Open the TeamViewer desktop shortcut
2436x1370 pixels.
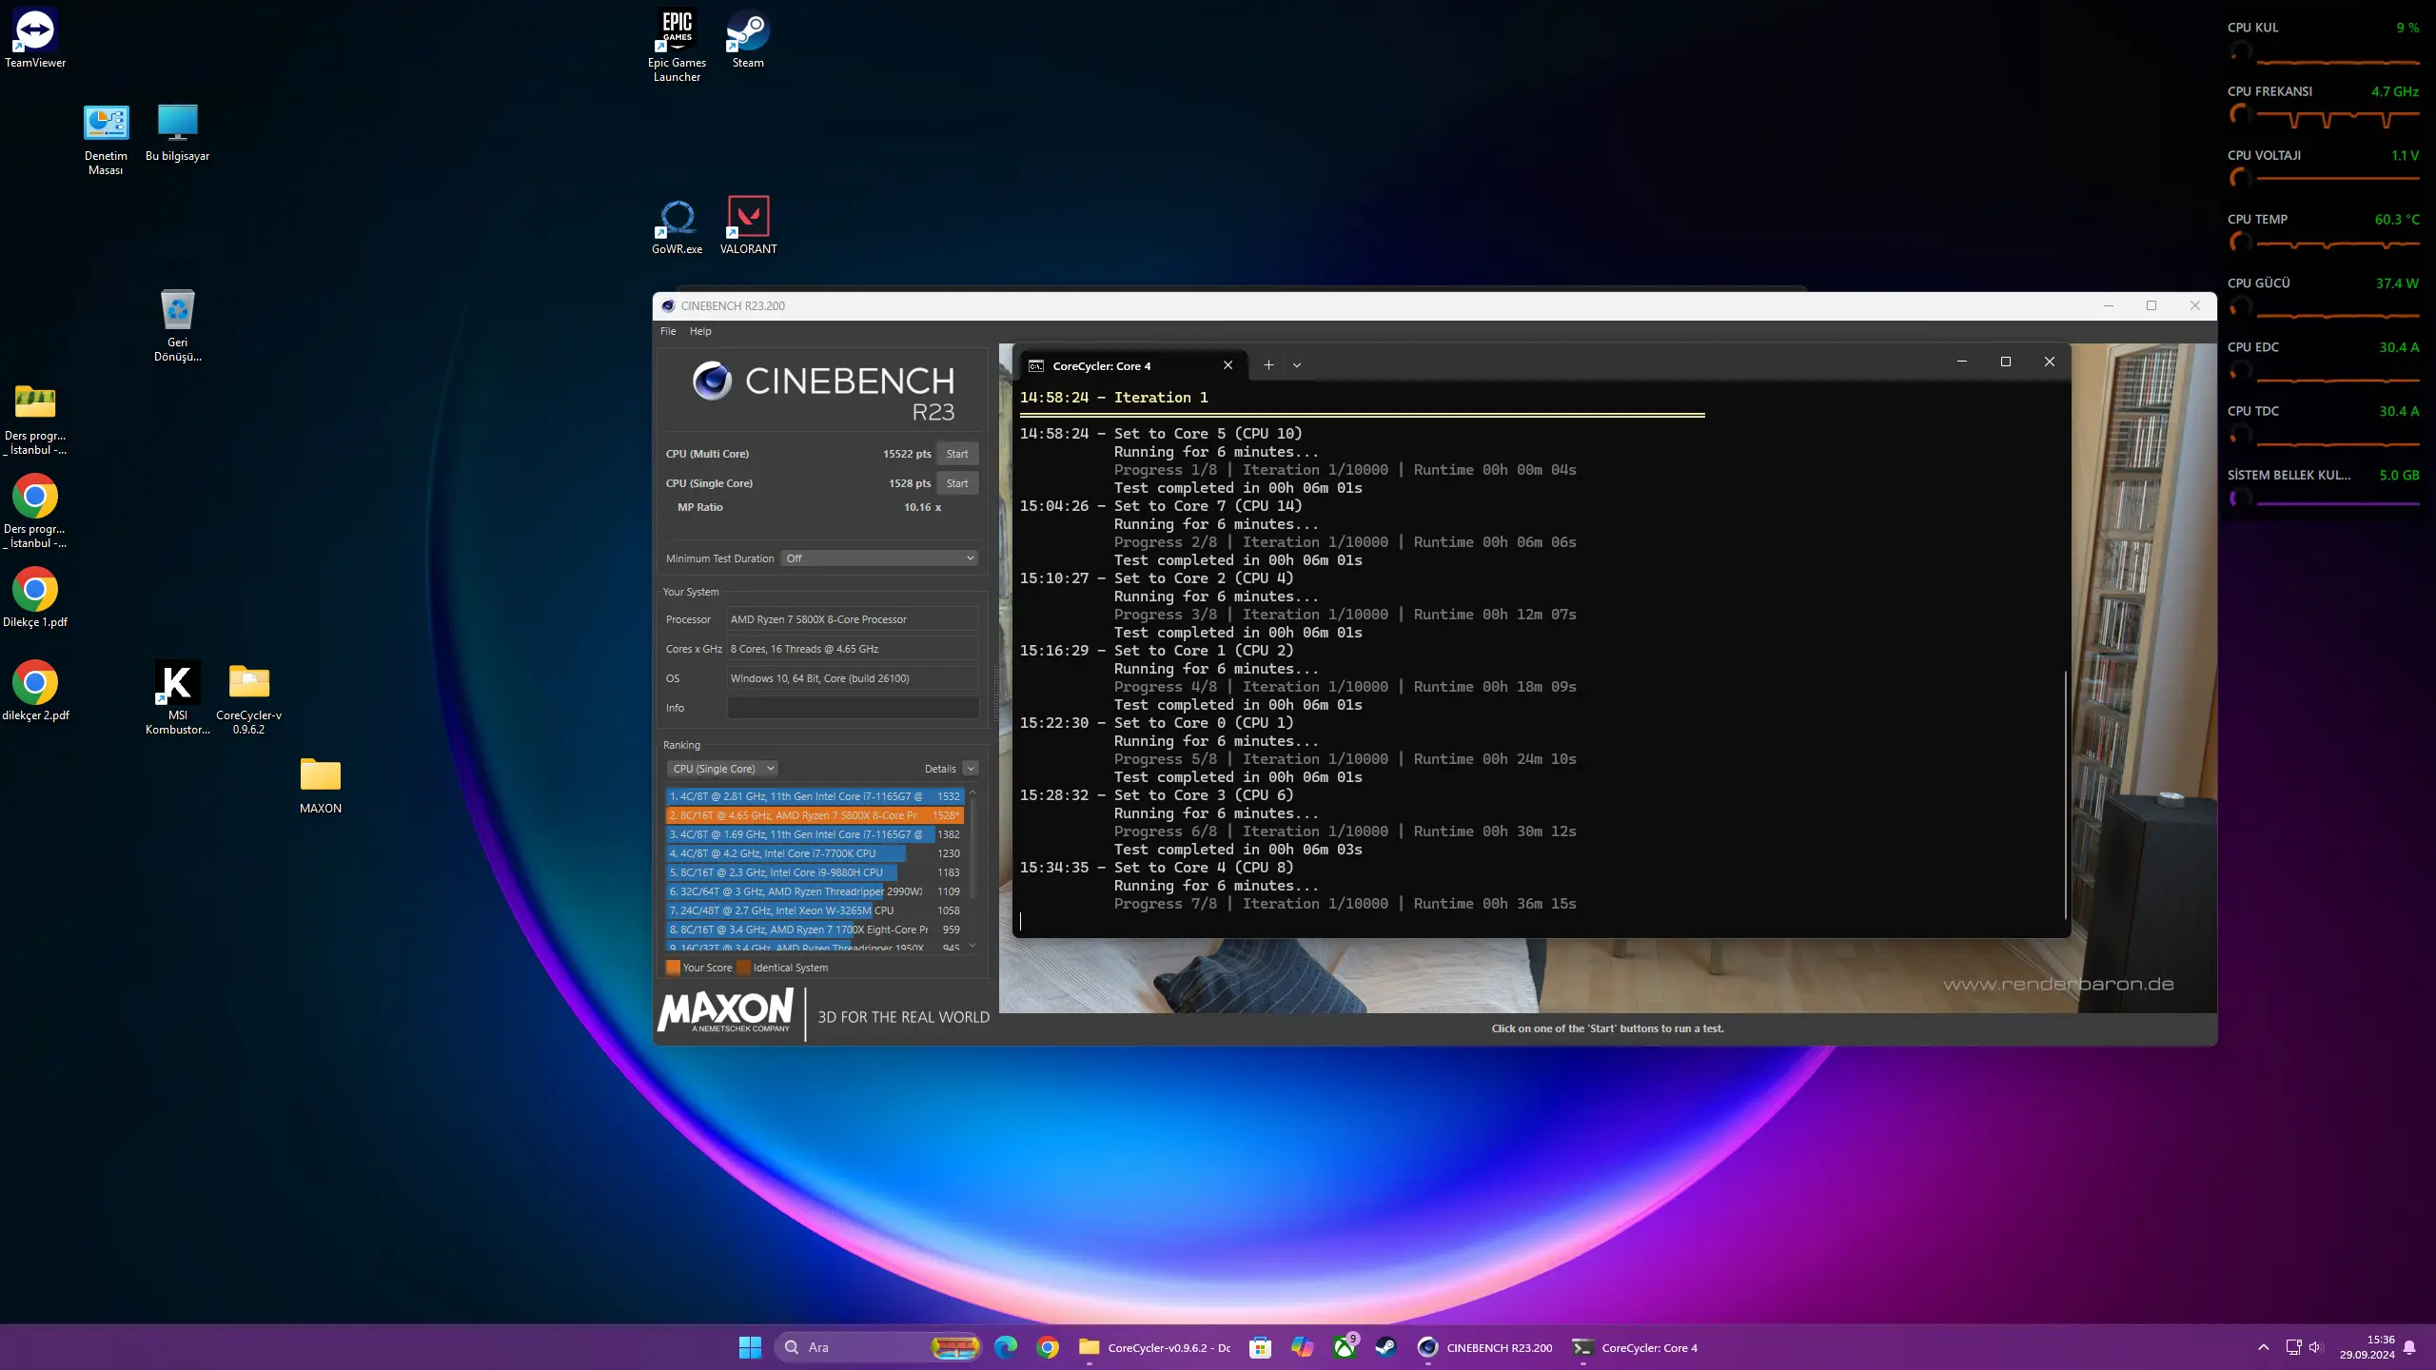point(35,38)
